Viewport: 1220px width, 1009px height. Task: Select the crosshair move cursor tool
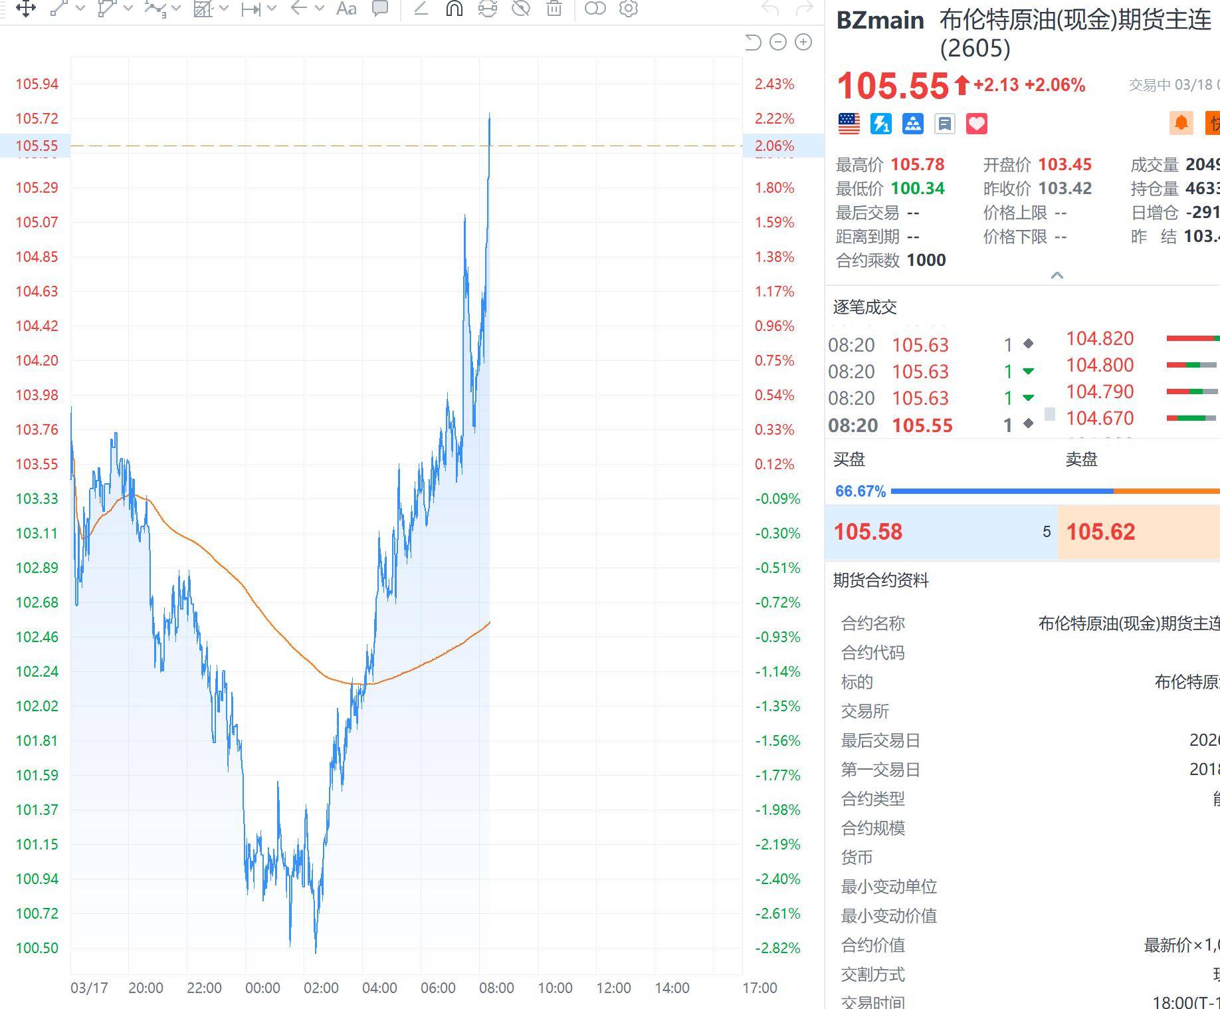pyautogui.click(x=25, y=9)
